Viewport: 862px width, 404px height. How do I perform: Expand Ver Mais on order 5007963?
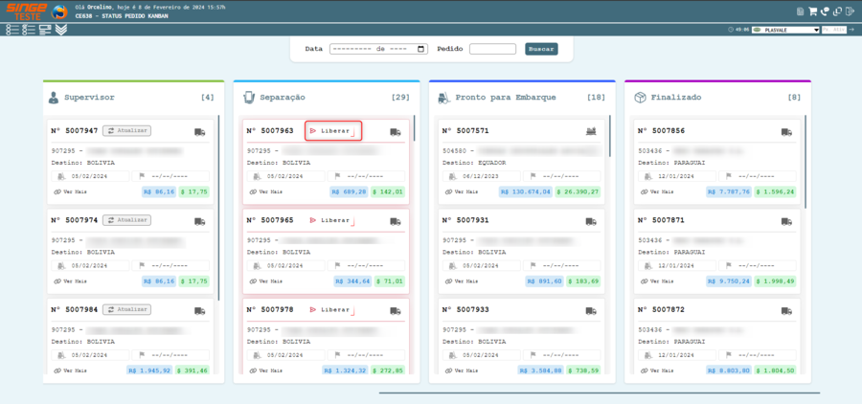(x=258, y=191)
